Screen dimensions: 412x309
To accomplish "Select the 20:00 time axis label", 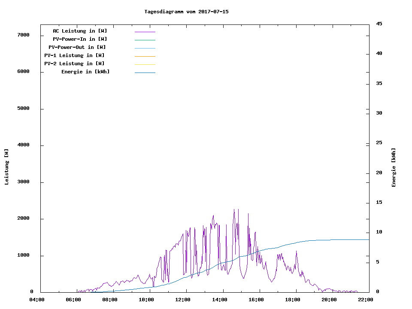I will [329, 300].
